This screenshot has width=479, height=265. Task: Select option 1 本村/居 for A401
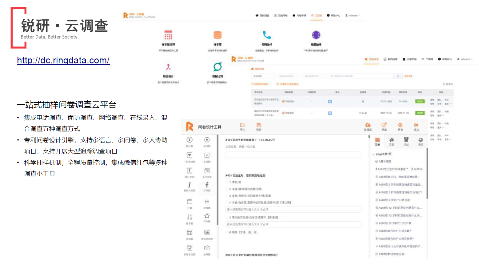tap(227, 183)
